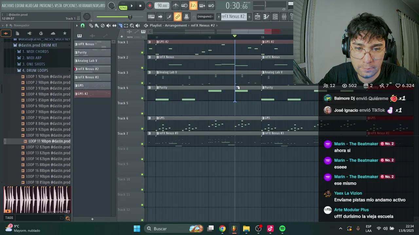
Task: Select the mute tool in playlist toolbar
Action: click(108, 25)
